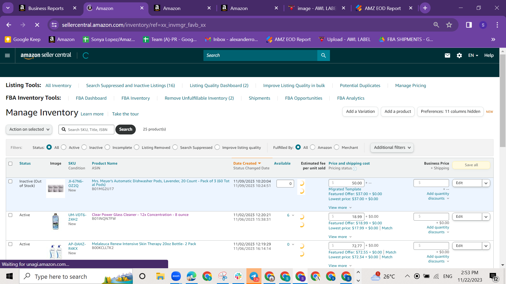
Task: Click the product thumbnail of Clear Power Glass Cleaner
Action: [x=56, y=221]
